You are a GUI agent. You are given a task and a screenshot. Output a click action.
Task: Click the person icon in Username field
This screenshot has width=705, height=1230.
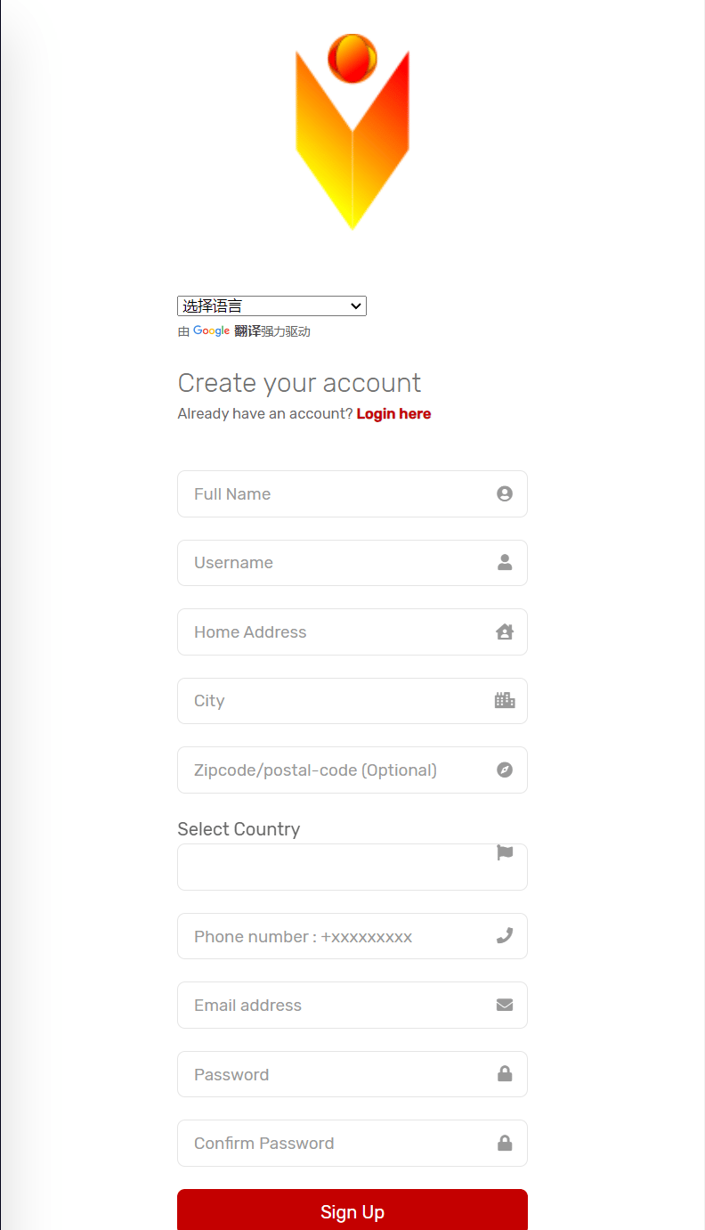coord(505,562)
